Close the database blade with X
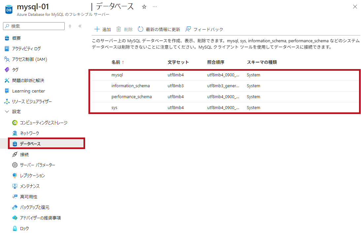Screen dimensions: 361x234 click(x=355, y=7)
